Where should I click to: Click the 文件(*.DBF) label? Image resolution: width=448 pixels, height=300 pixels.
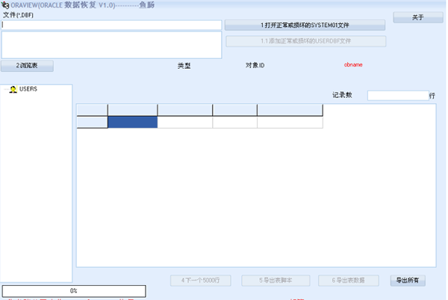click(18, 15)
